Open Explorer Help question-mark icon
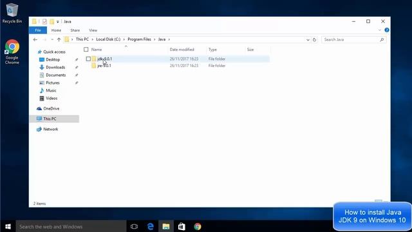 386,30
